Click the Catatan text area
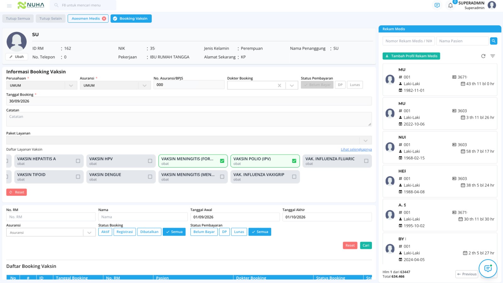The height and width of the screenshot is (283, 503). point(189,119)
